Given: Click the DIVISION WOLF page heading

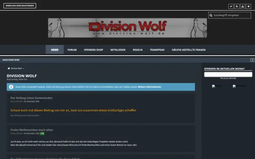Looking at the screenshot, I should click(x=22, y=76).
